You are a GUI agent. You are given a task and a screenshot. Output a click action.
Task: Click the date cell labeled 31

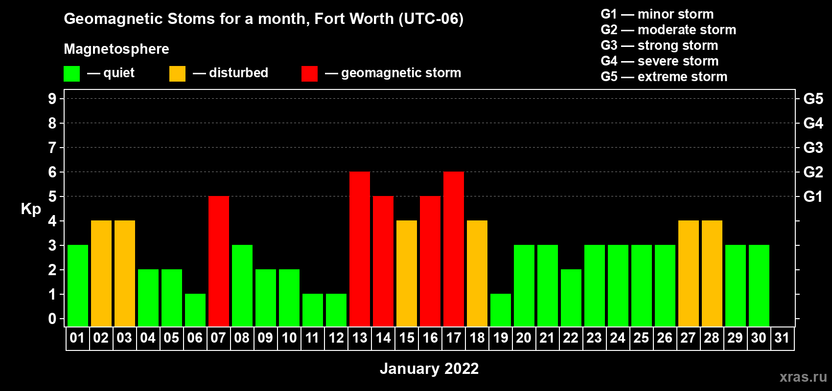coord(783,338)
